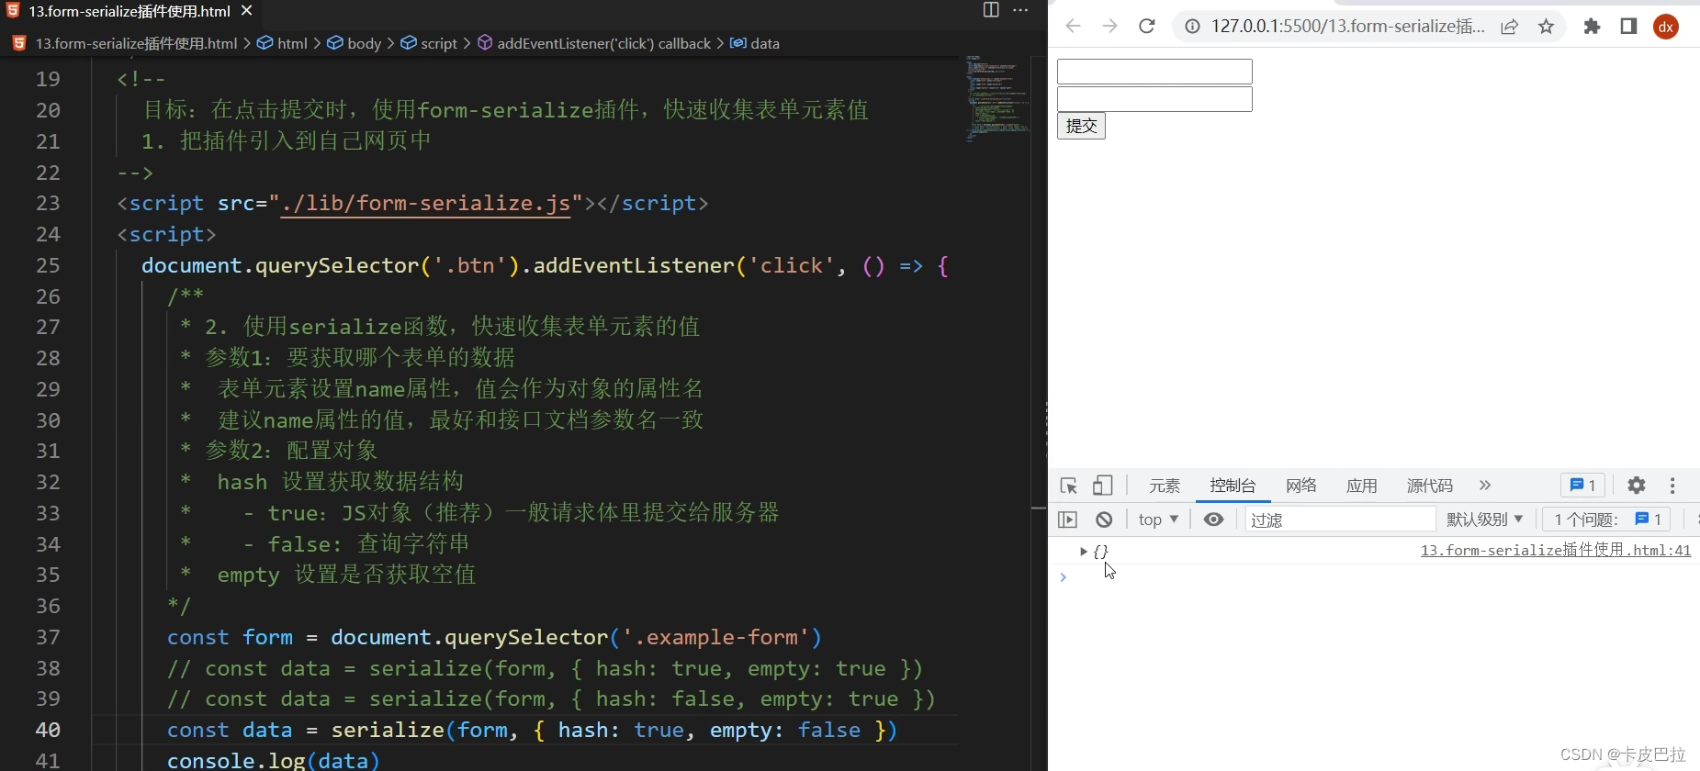Close the 13.form-serialize HTML editor tab
Viewport: 1700px width, 771px height.
pos(246,11)
